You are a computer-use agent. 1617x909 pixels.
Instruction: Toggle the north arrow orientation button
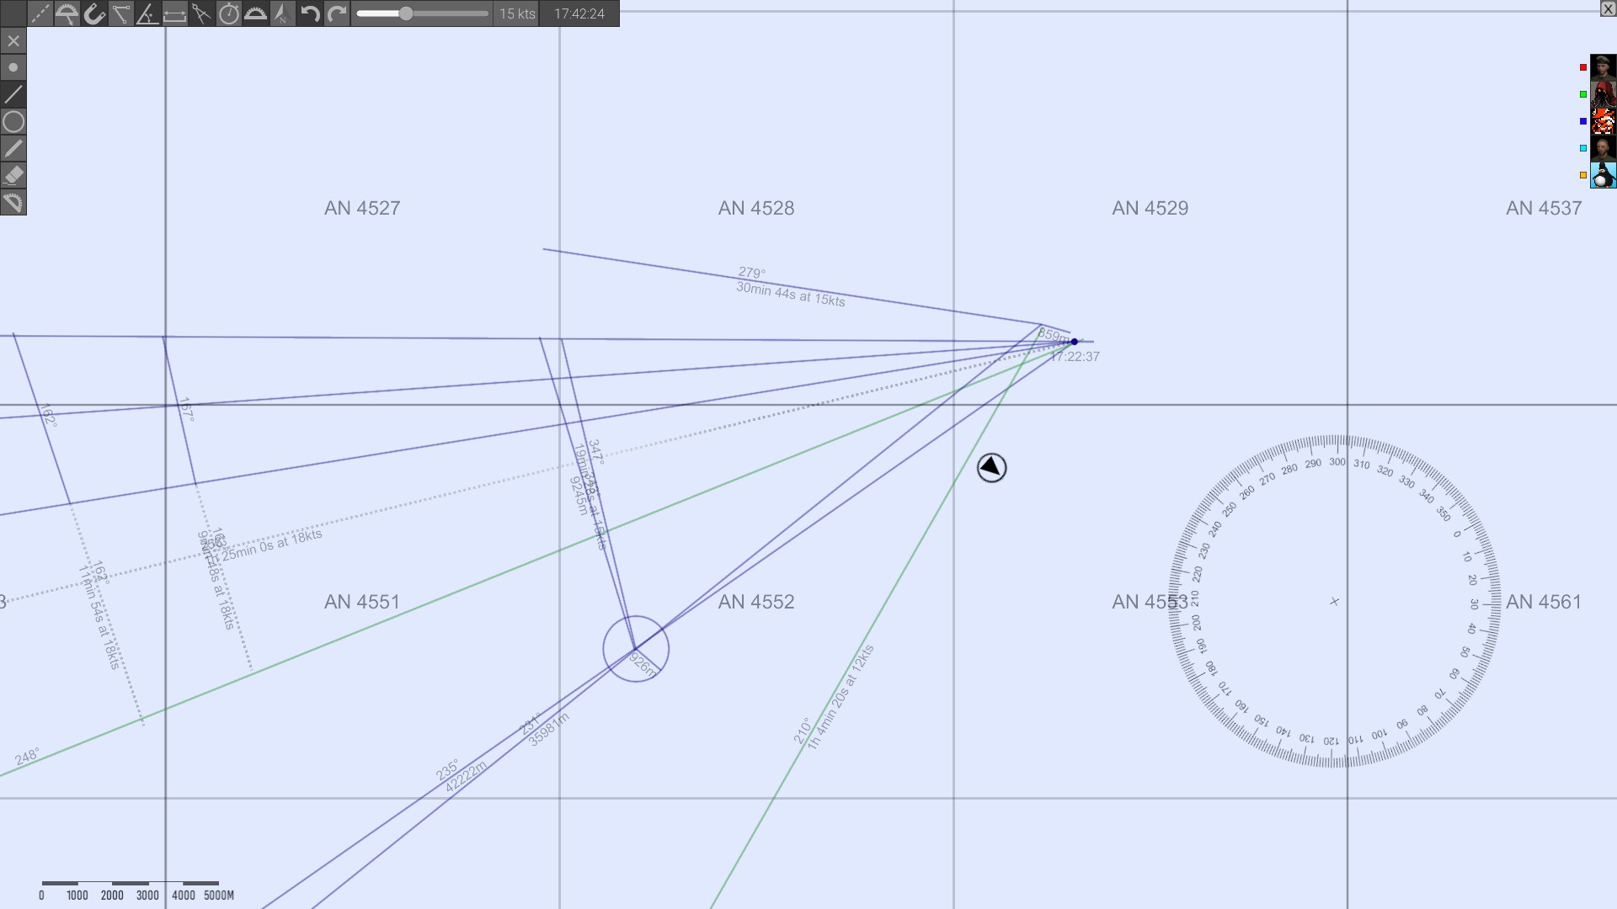point(282,13)
